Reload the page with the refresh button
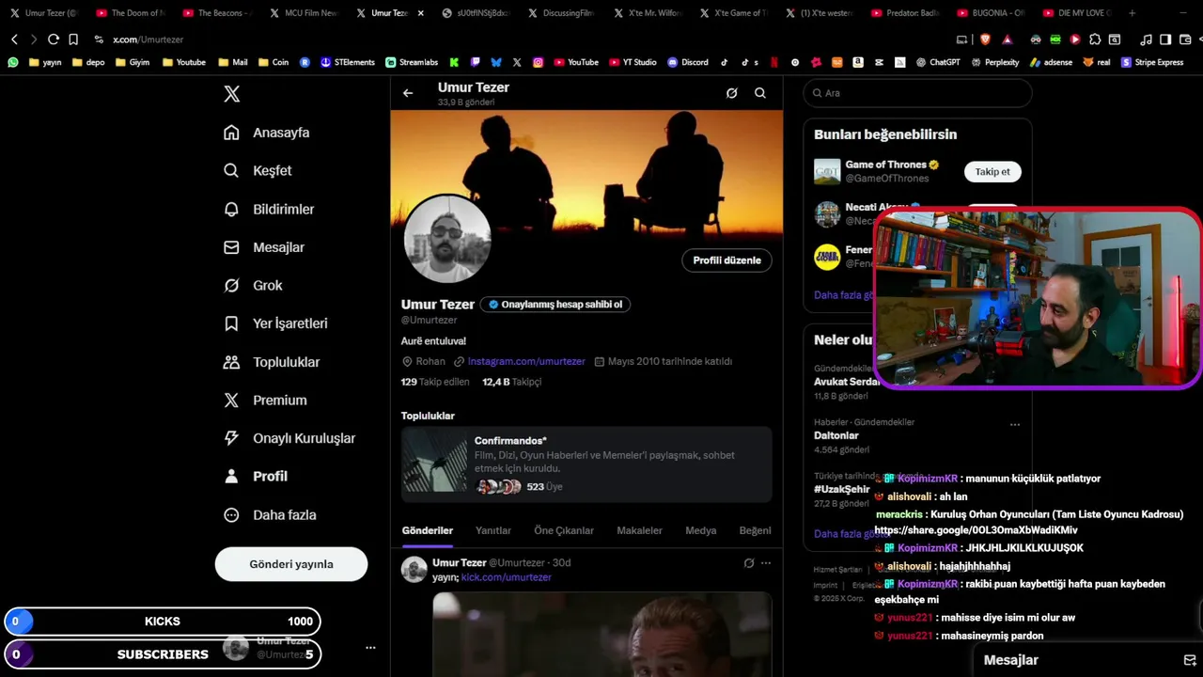1203x677 pixels. (x=54, y=39)
